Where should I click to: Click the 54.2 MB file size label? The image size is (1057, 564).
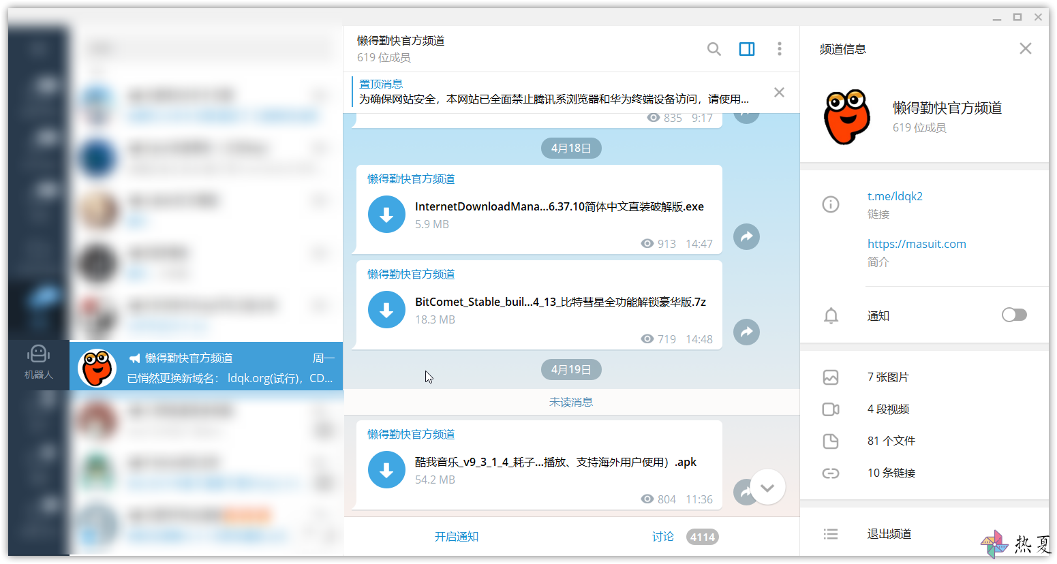[435, 480]
